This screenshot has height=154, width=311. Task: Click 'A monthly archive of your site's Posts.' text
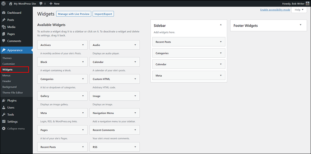click(61, 53)
